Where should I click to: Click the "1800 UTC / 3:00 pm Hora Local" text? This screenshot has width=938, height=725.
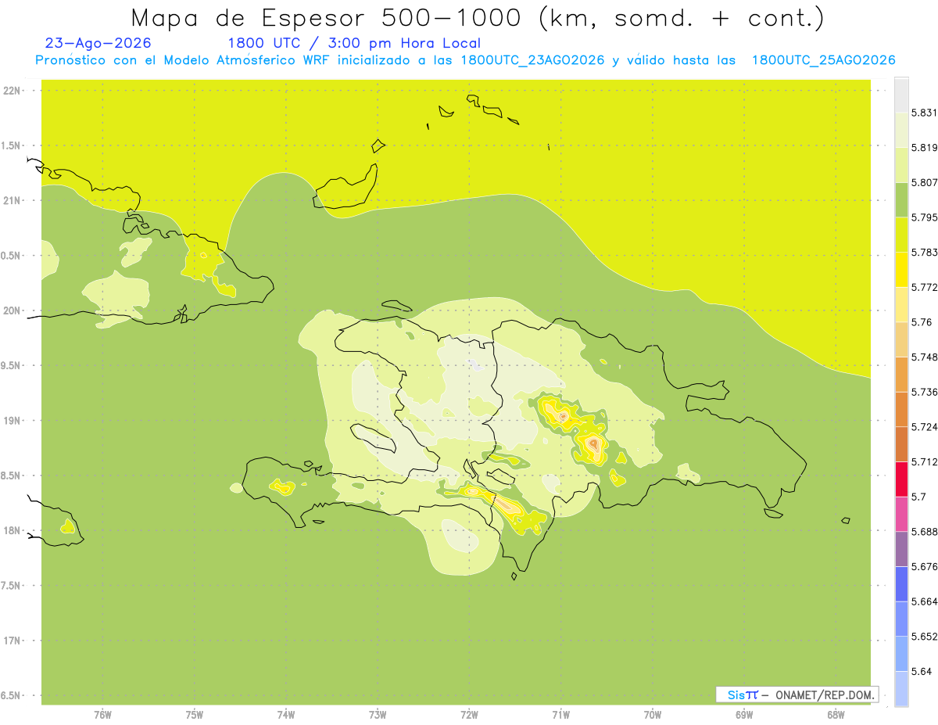pos(354,43)
